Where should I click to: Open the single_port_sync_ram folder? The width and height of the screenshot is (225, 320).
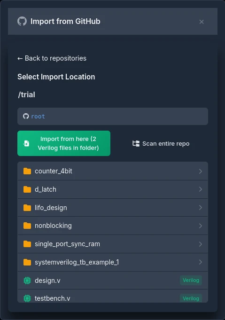[x=113, y=244]
